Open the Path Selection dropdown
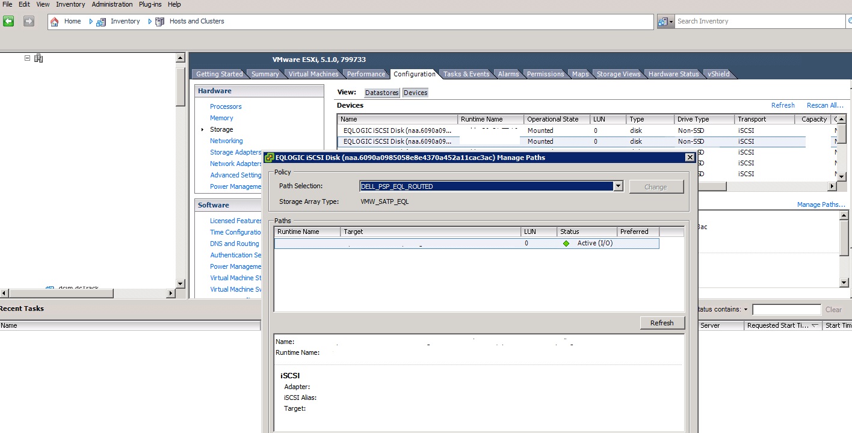 tap(618, 186)
